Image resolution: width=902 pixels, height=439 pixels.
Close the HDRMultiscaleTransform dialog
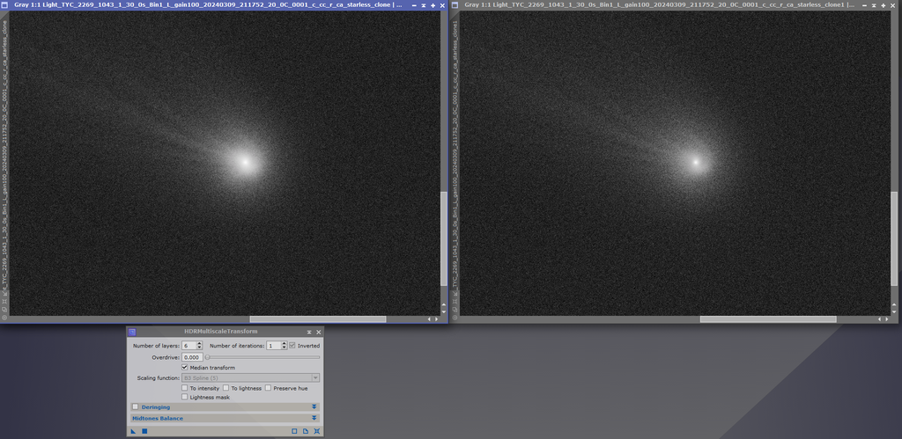tap(319, 333)
